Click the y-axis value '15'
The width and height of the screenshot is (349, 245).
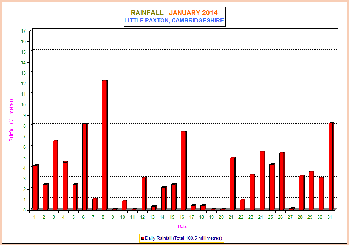click(23, 52)
